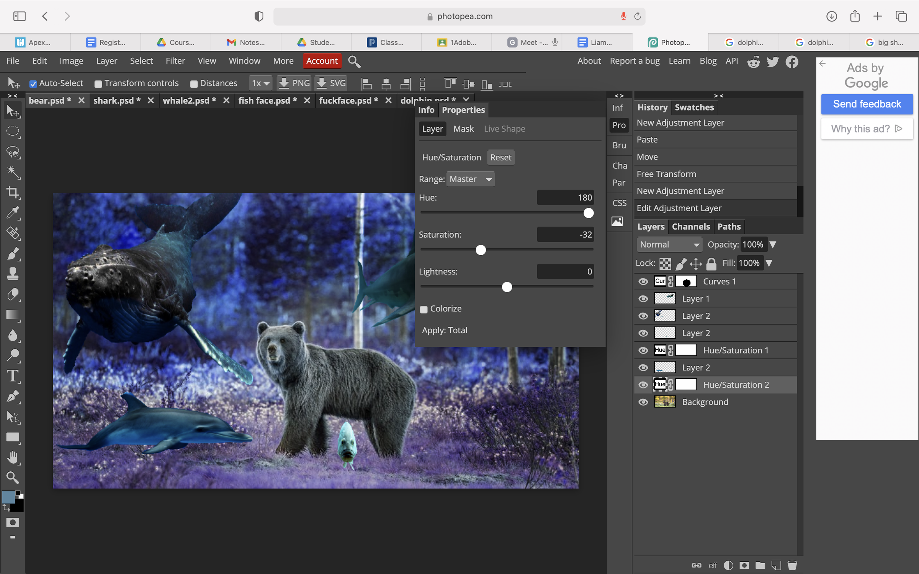This screenshot has height=574, width=919.
Task: Open the 1x zoom dropdown
Action: [x=260, y=83]
